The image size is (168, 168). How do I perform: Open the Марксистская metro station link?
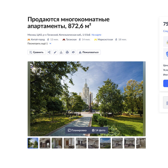click(x=105, y=39)
